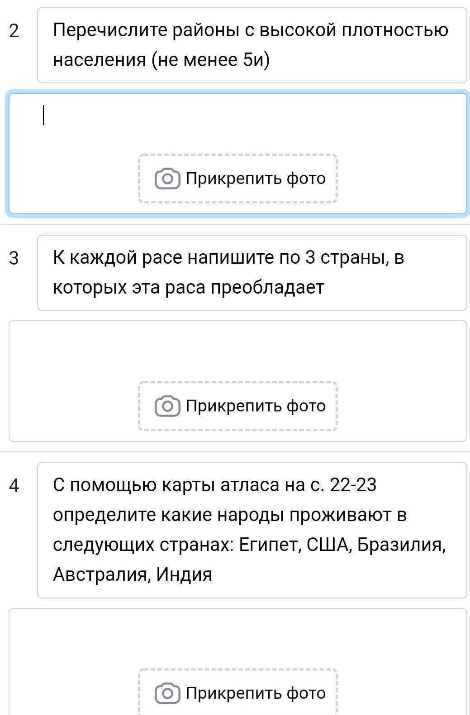Image resolution: width=470 pixels, height=715 pixels.
Task: Attach a photo to the question 4 answer
Action: [238, 692]
